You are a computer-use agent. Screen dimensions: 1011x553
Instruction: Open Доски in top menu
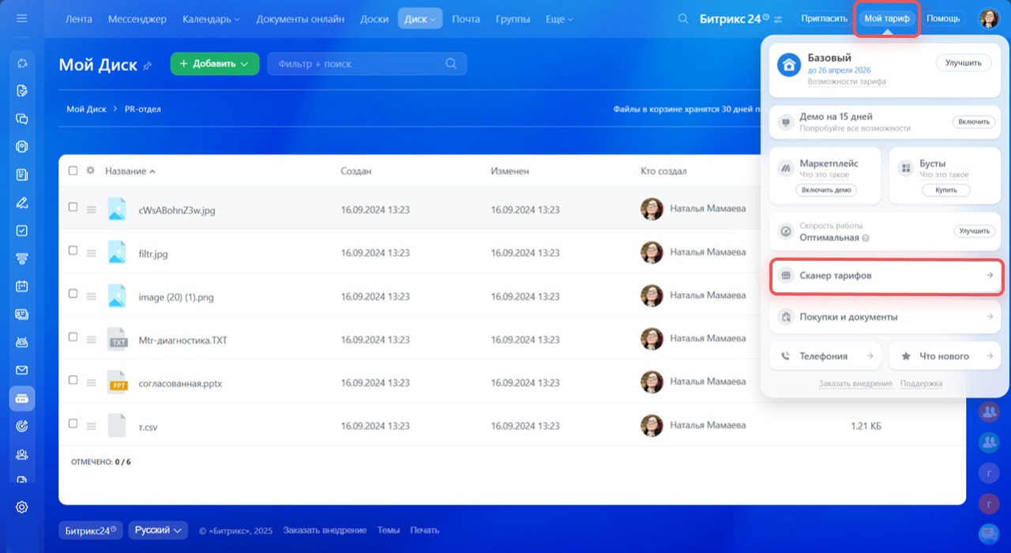pyautogui.click(x=374, y=19)
